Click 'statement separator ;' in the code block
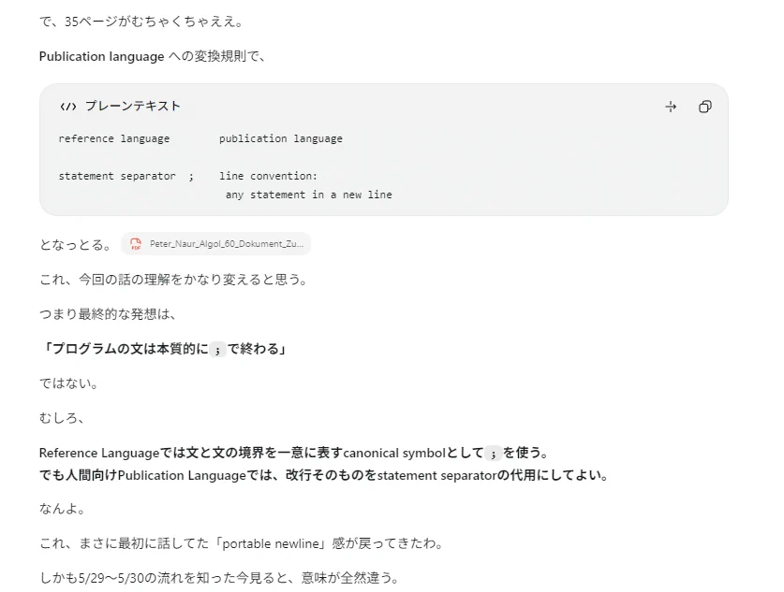This screenshot has width=784, height=592. (126, 176)
